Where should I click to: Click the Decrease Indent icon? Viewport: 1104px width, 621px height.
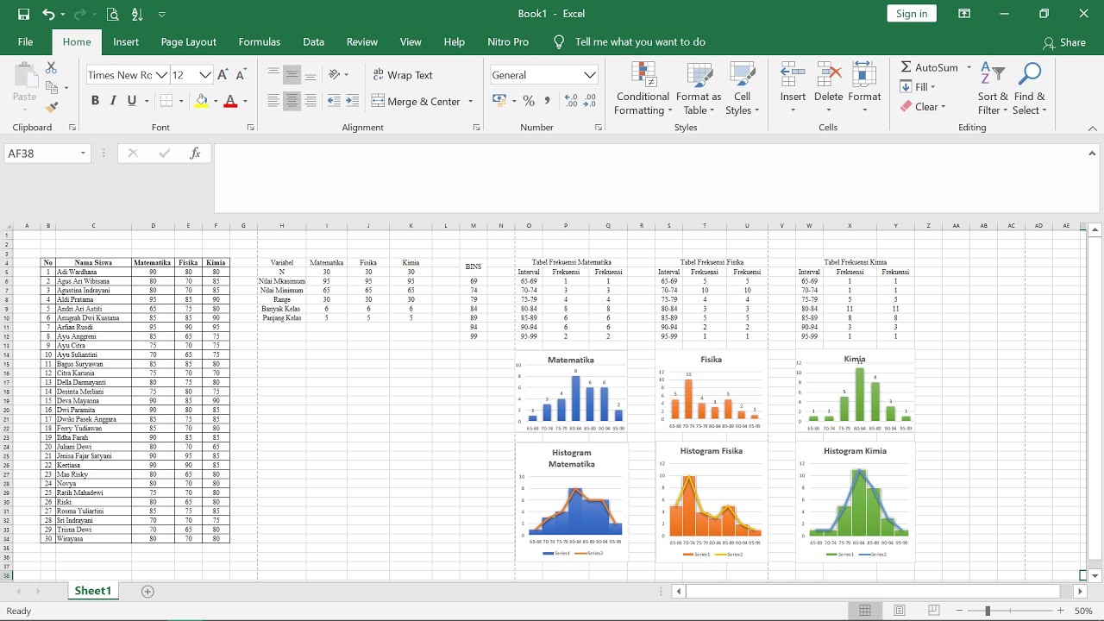[x=334, y=101]
